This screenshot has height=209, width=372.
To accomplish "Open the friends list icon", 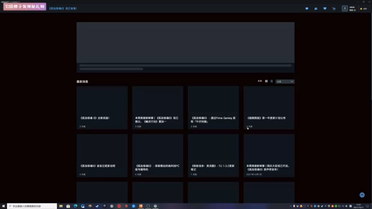I will pos(316,8).
